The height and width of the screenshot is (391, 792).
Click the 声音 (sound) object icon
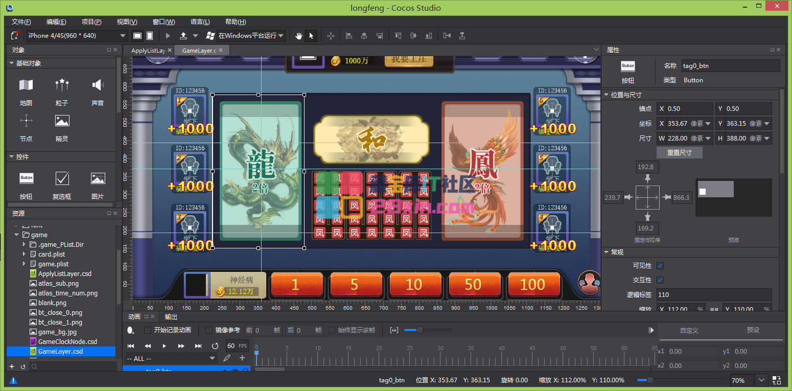click(97, 85)
